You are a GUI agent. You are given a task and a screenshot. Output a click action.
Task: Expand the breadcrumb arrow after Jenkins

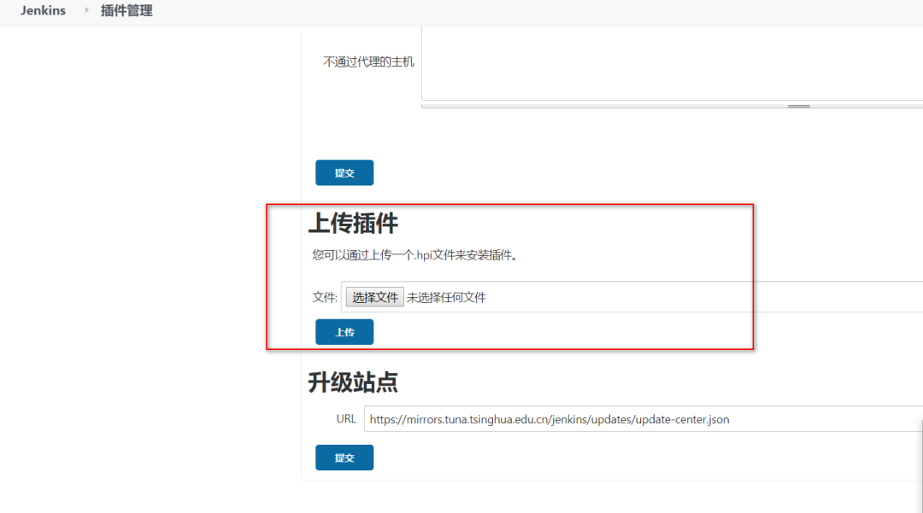click(86, 10)
